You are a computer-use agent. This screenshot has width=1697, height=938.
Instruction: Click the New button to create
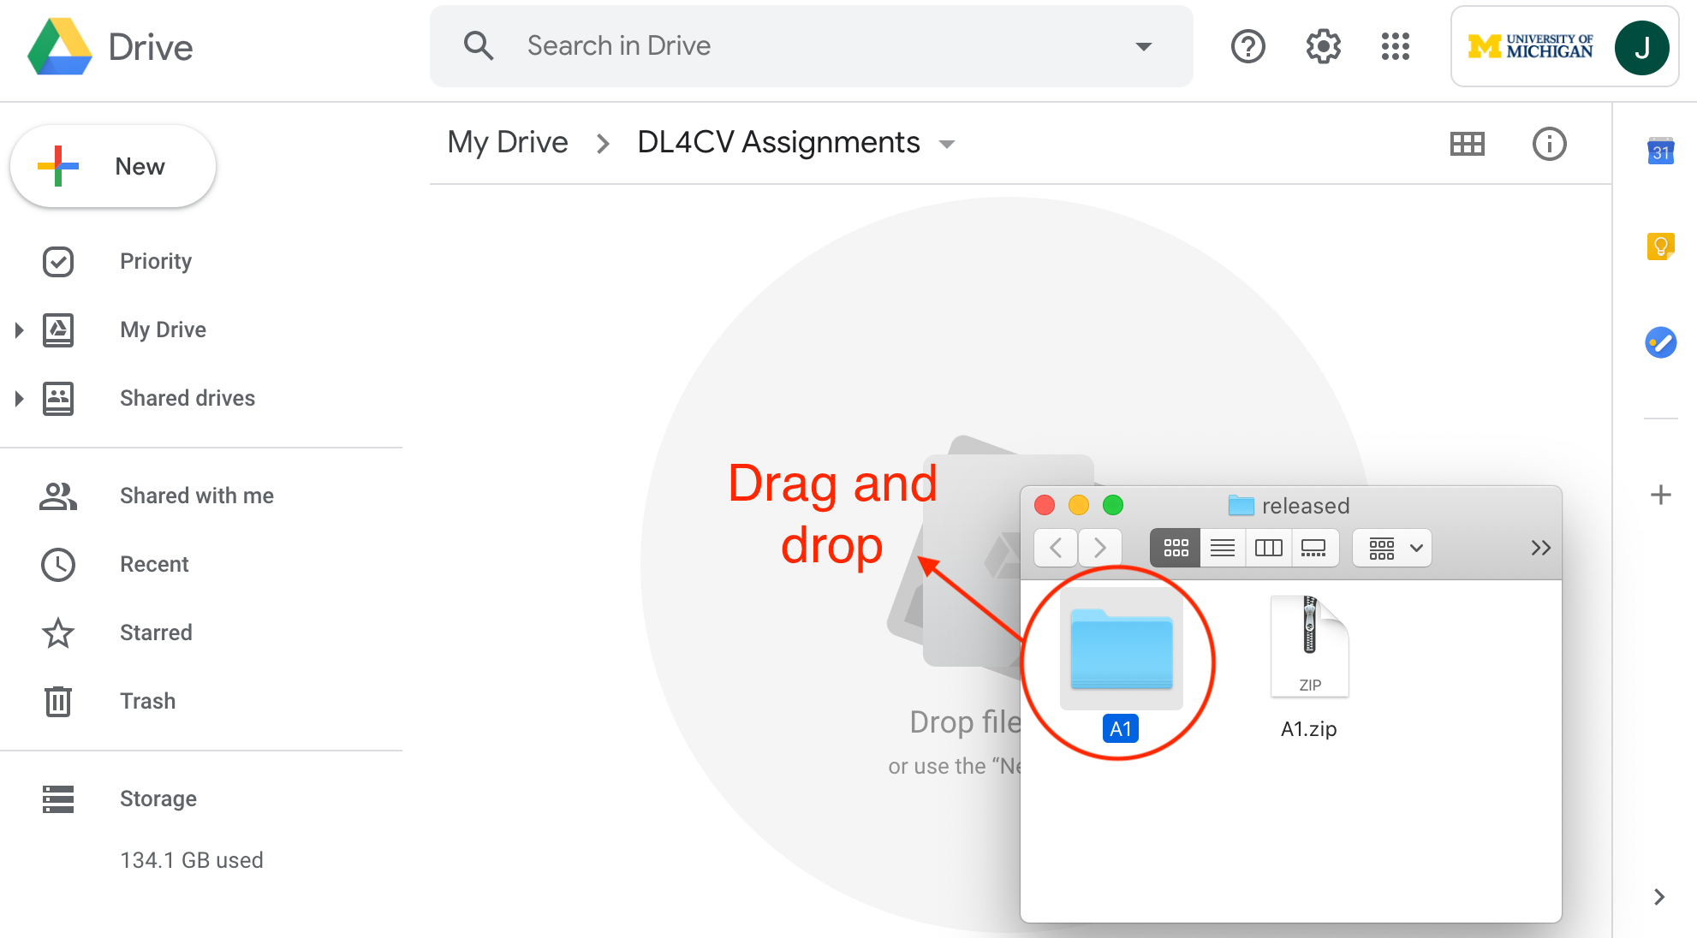(x=111, y=166)
